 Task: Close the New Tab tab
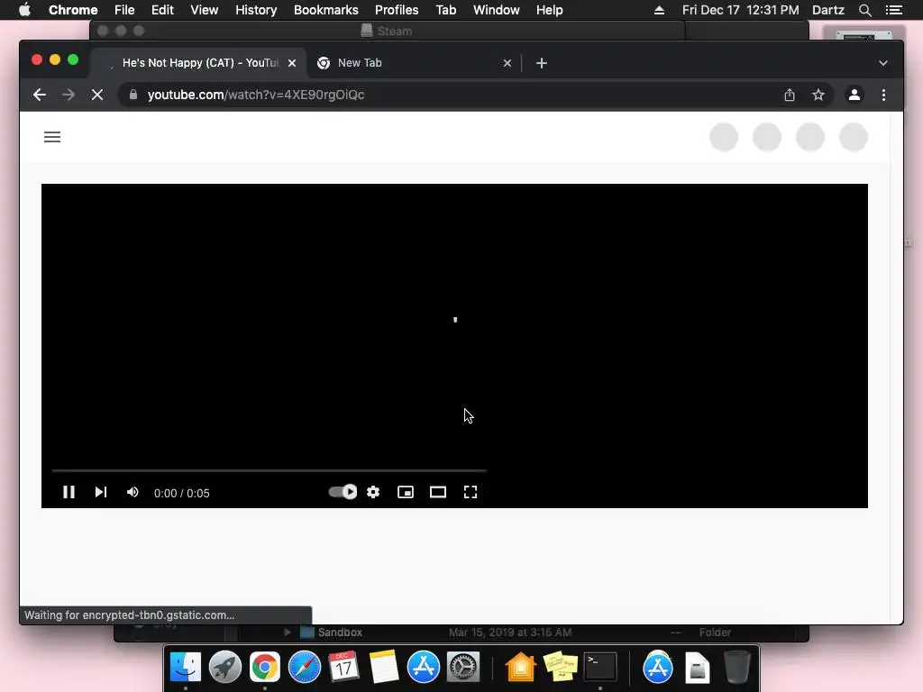coord(507,63)
